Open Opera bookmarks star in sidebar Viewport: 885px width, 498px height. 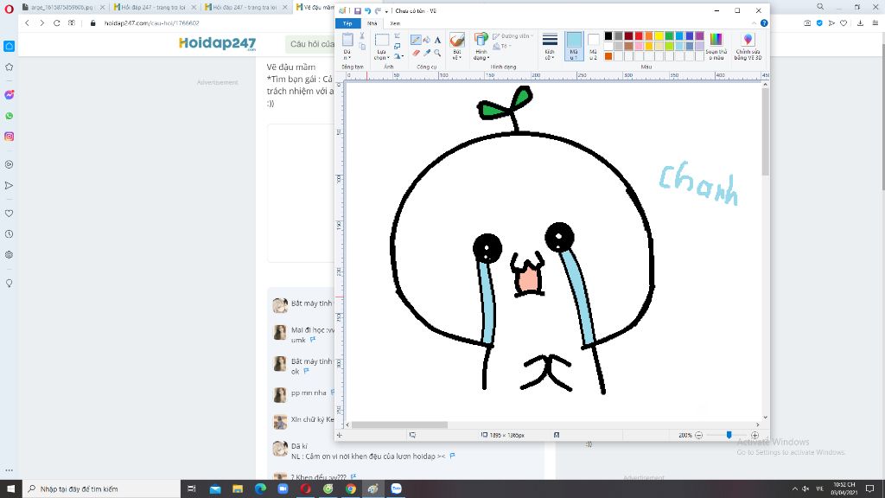point(9,67)
